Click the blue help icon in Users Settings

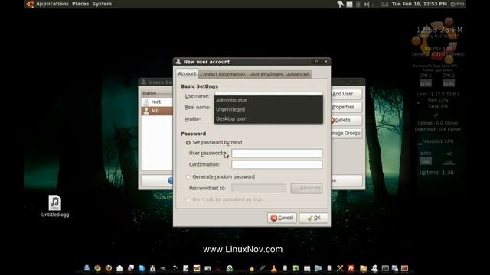pos(170,180)
